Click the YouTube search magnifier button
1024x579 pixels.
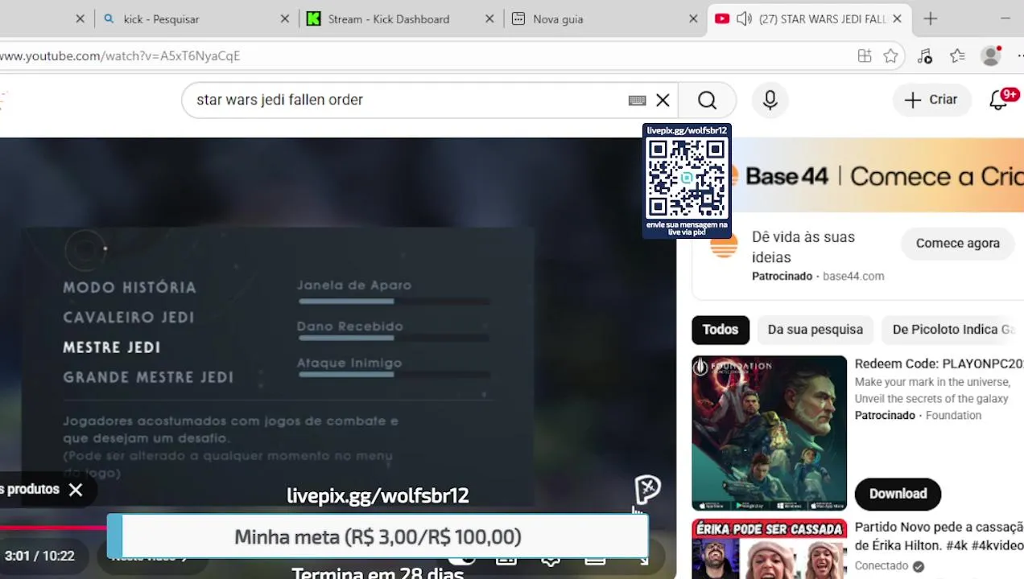point(707,100)
